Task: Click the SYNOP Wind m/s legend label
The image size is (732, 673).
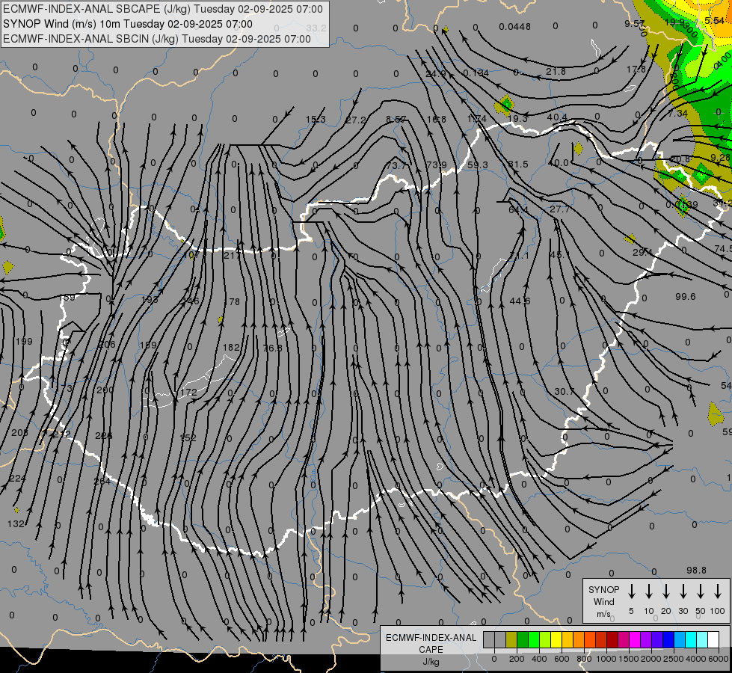Action: [603, 601]
